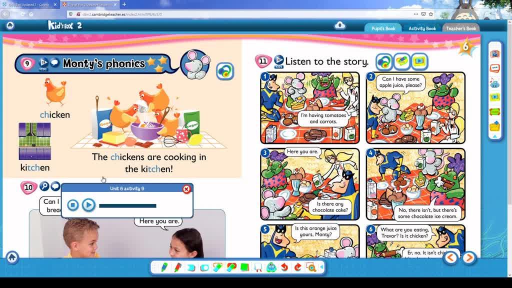Switch to the Teacher's Book tab
This screenshot has height=288, width=512.
pos(460,28)
